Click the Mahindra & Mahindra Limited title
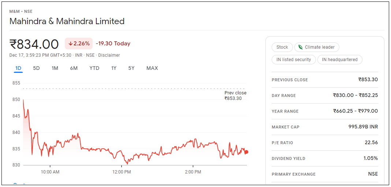The image size is (391, 187). (x=67, y=21)
